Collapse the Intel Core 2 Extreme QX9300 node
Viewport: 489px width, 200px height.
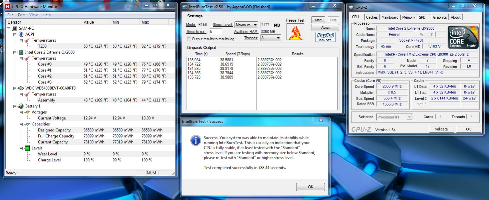click(x=15, y=52)
